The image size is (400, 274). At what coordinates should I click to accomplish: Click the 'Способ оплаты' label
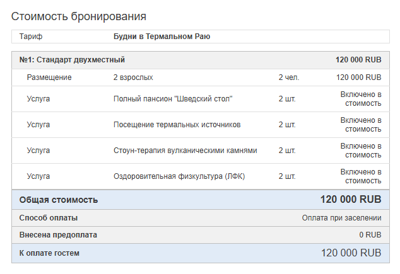tap(49, 218)
